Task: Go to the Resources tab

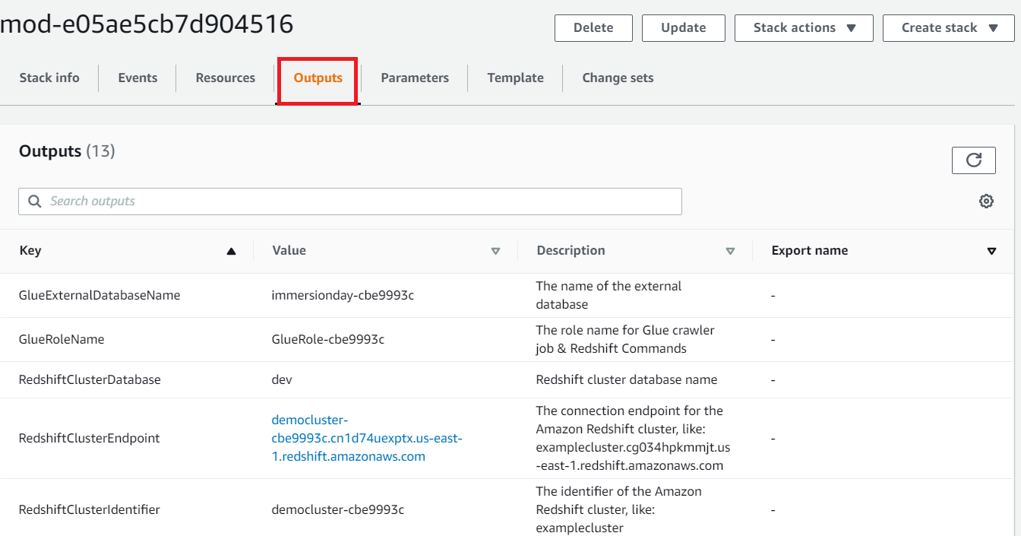Action: pyautogui.click(x=225, y=78)
